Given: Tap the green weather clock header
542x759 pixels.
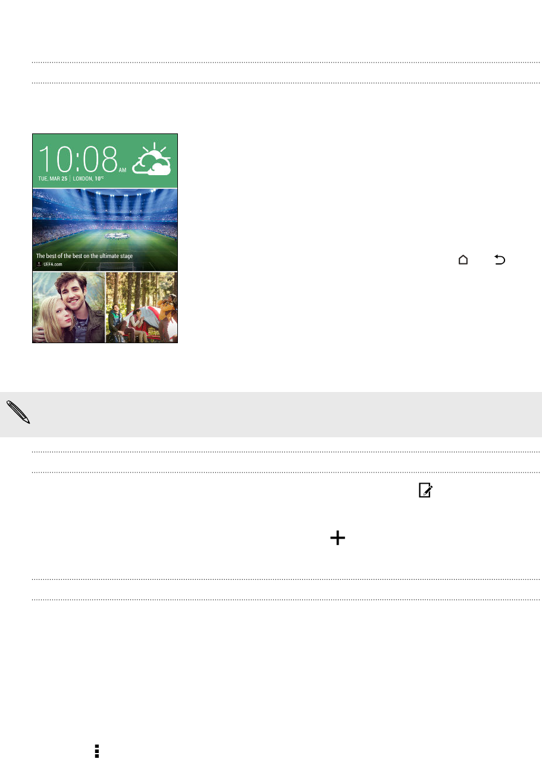Looking at the screenshot, I should [x=105, y=160].
